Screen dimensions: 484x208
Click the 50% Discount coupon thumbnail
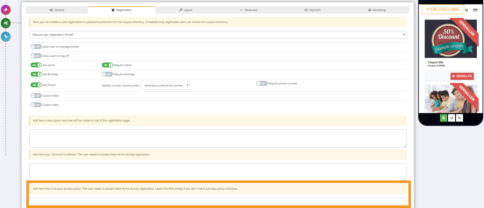point(451,39)
